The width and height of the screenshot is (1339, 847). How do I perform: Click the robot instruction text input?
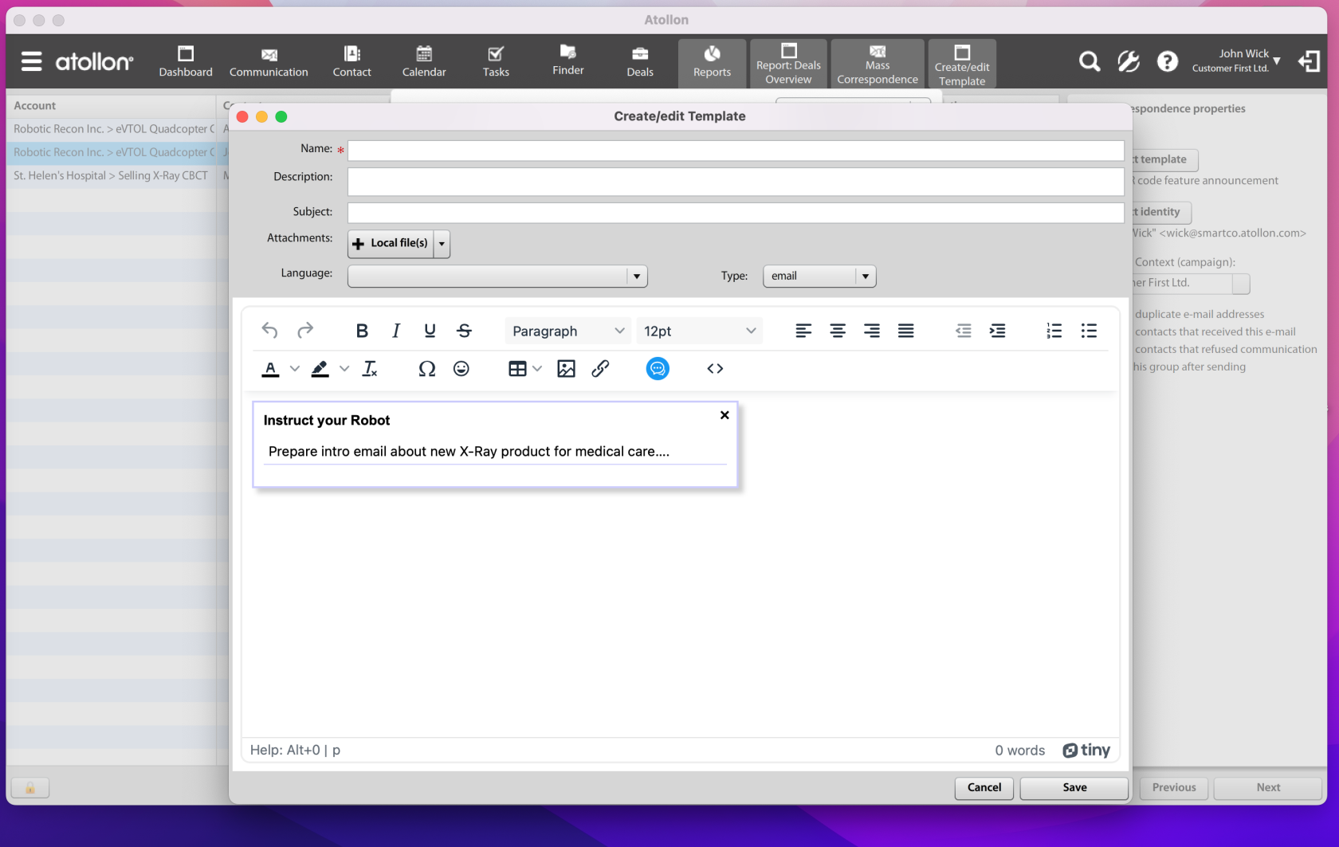495,452
